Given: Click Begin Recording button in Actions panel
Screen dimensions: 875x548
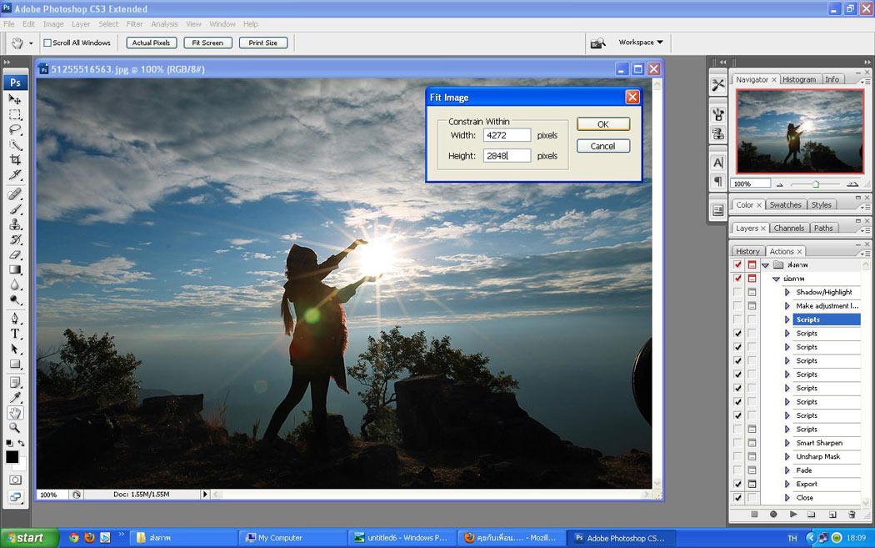Looking at the screenshot, I should (773, 515).
